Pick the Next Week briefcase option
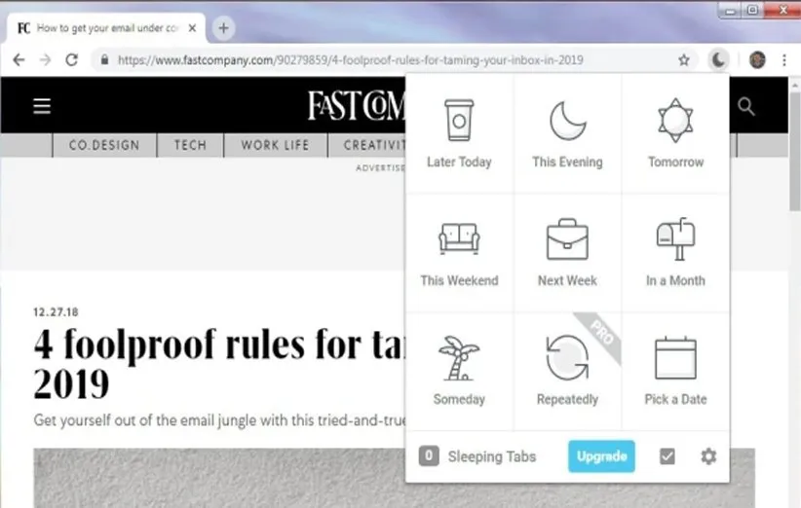This screenshot has height=508, width=801. tap(567, 253)
